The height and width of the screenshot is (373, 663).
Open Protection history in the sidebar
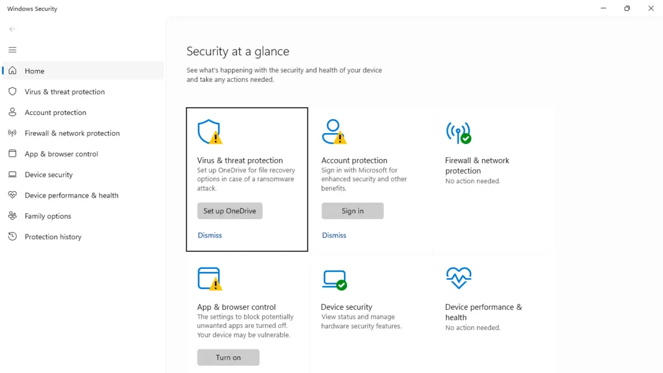[83, 236]
